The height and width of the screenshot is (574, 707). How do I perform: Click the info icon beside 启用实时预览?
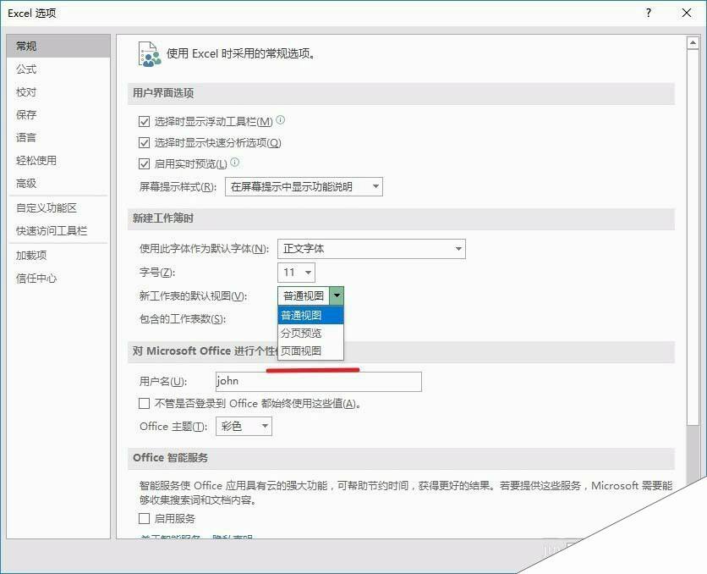(x=235, y=162)
